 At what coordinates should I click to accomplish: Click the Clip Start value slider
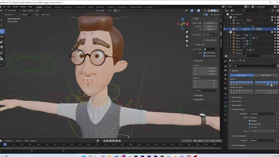tap(210, 26)
